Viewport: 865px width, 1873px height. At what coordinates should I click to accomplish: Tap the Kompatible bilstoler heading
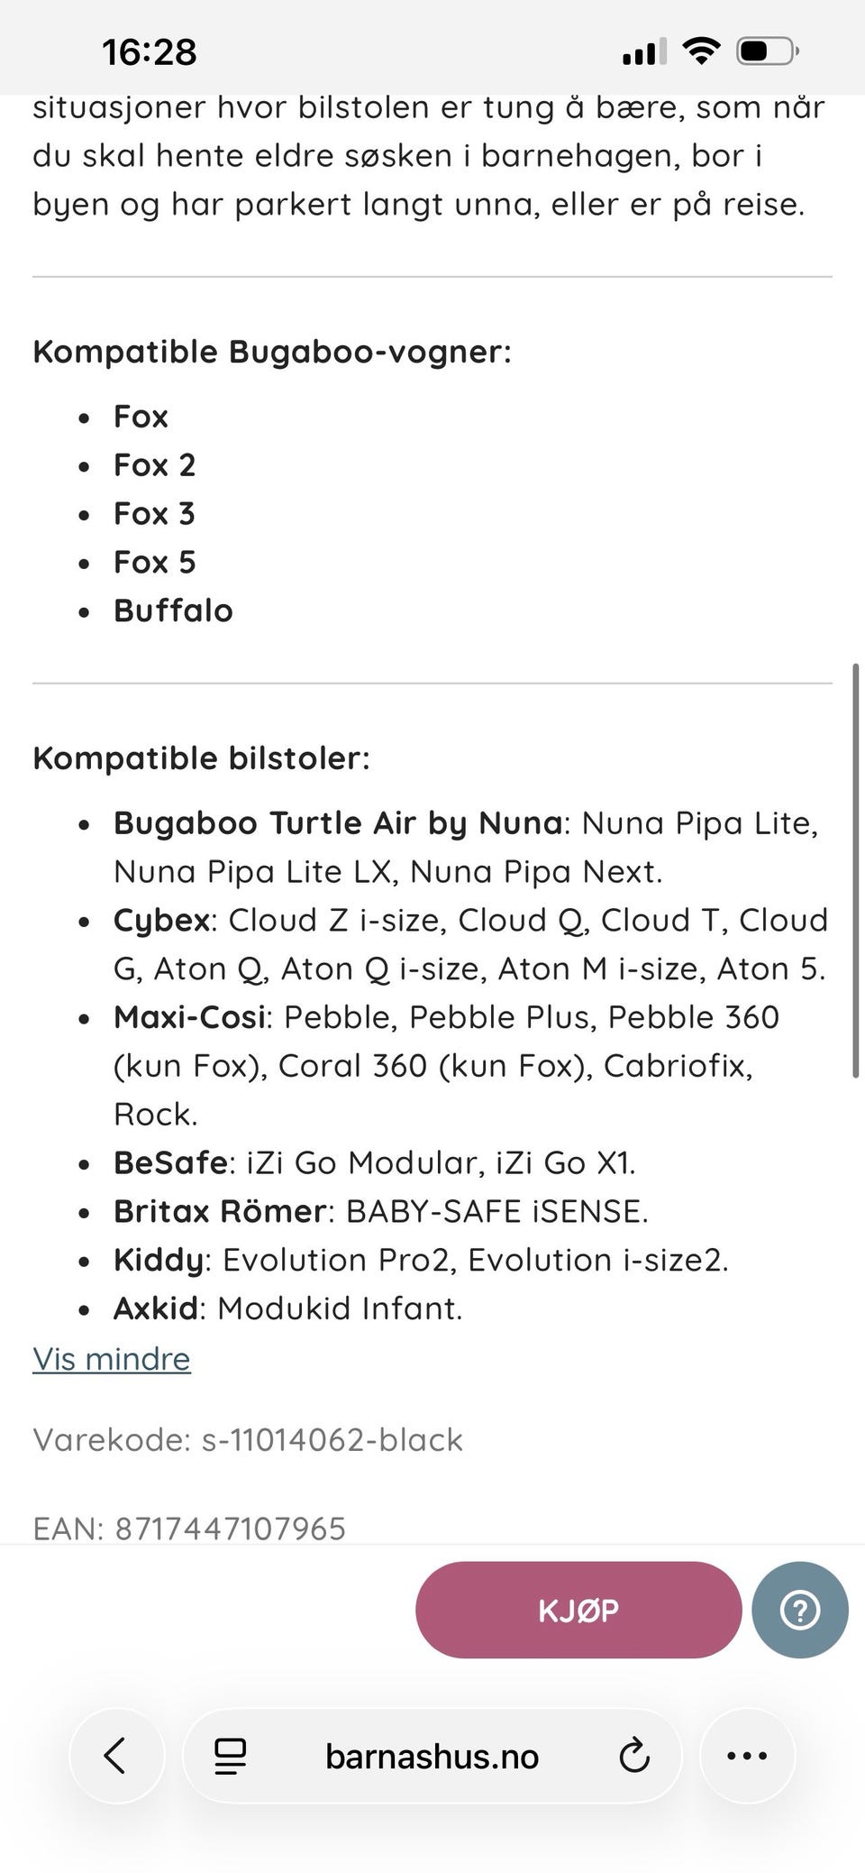pos(201,758)
